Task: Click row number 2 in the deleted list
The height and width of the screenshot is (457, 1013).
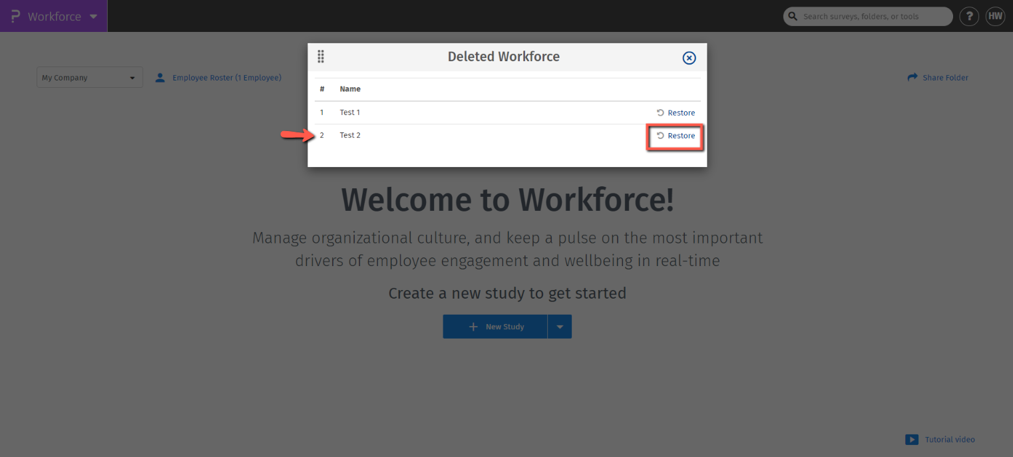Action: point(322,135)
